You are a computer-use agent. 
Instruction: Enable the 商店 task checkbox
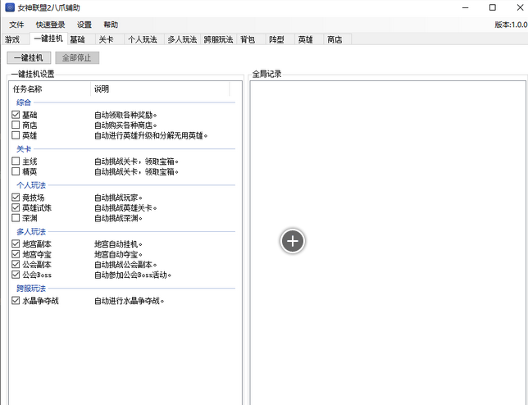point(16,125)
